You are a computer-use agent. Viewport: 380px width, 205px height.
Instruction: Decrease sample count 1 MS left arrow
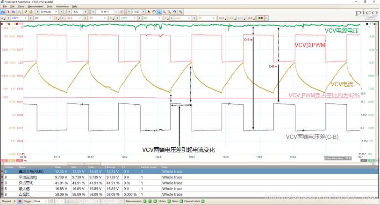pyautogui.click(x=69, y=12)
